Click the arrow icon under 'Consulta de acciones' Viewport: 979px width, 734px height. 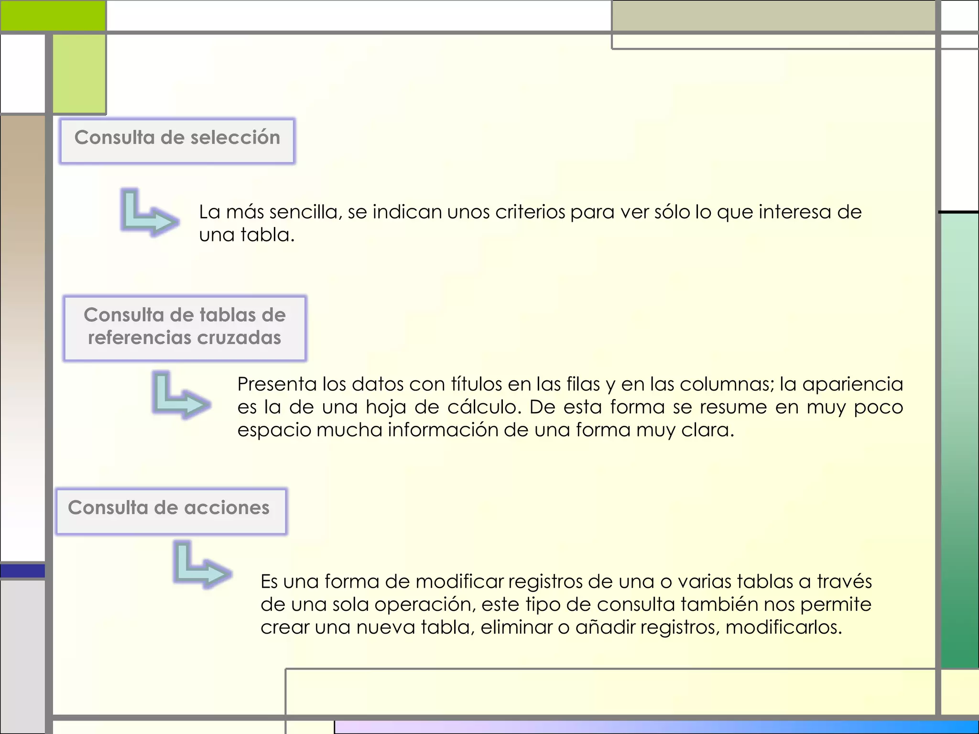pyautogui.click(x=203, y=564)
